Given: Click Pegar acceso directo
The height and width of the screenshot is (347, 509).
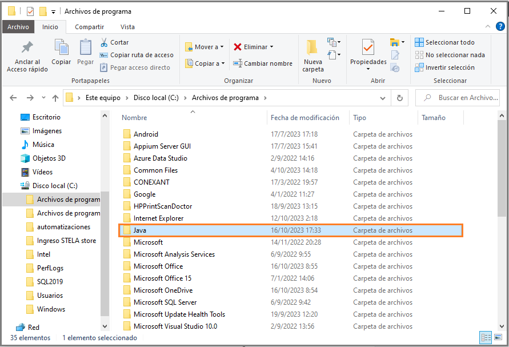Looking at the screenshot, I should coord(135,67).
